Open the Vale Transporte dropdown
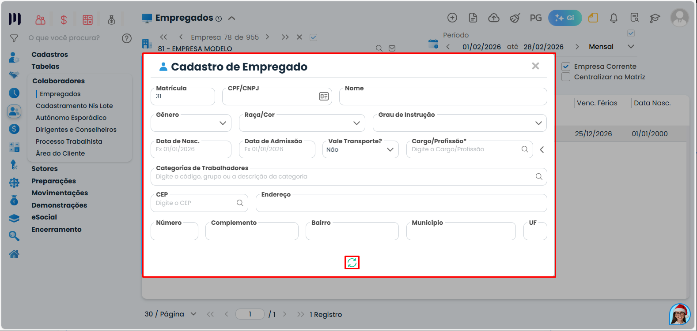 coord(360,150)
